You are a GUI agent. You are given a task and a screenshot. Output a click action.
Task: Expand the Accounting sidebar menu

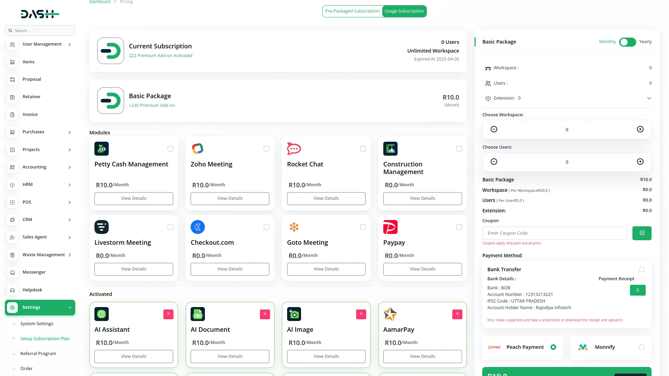click(x=70, y=167)
